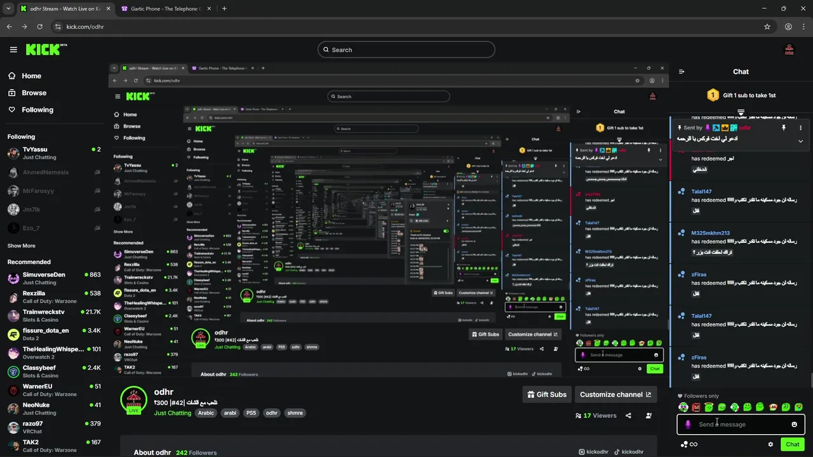The image size is (813, 457).
Task: Open the tab search dropdown
Action: tap(7, 8)
